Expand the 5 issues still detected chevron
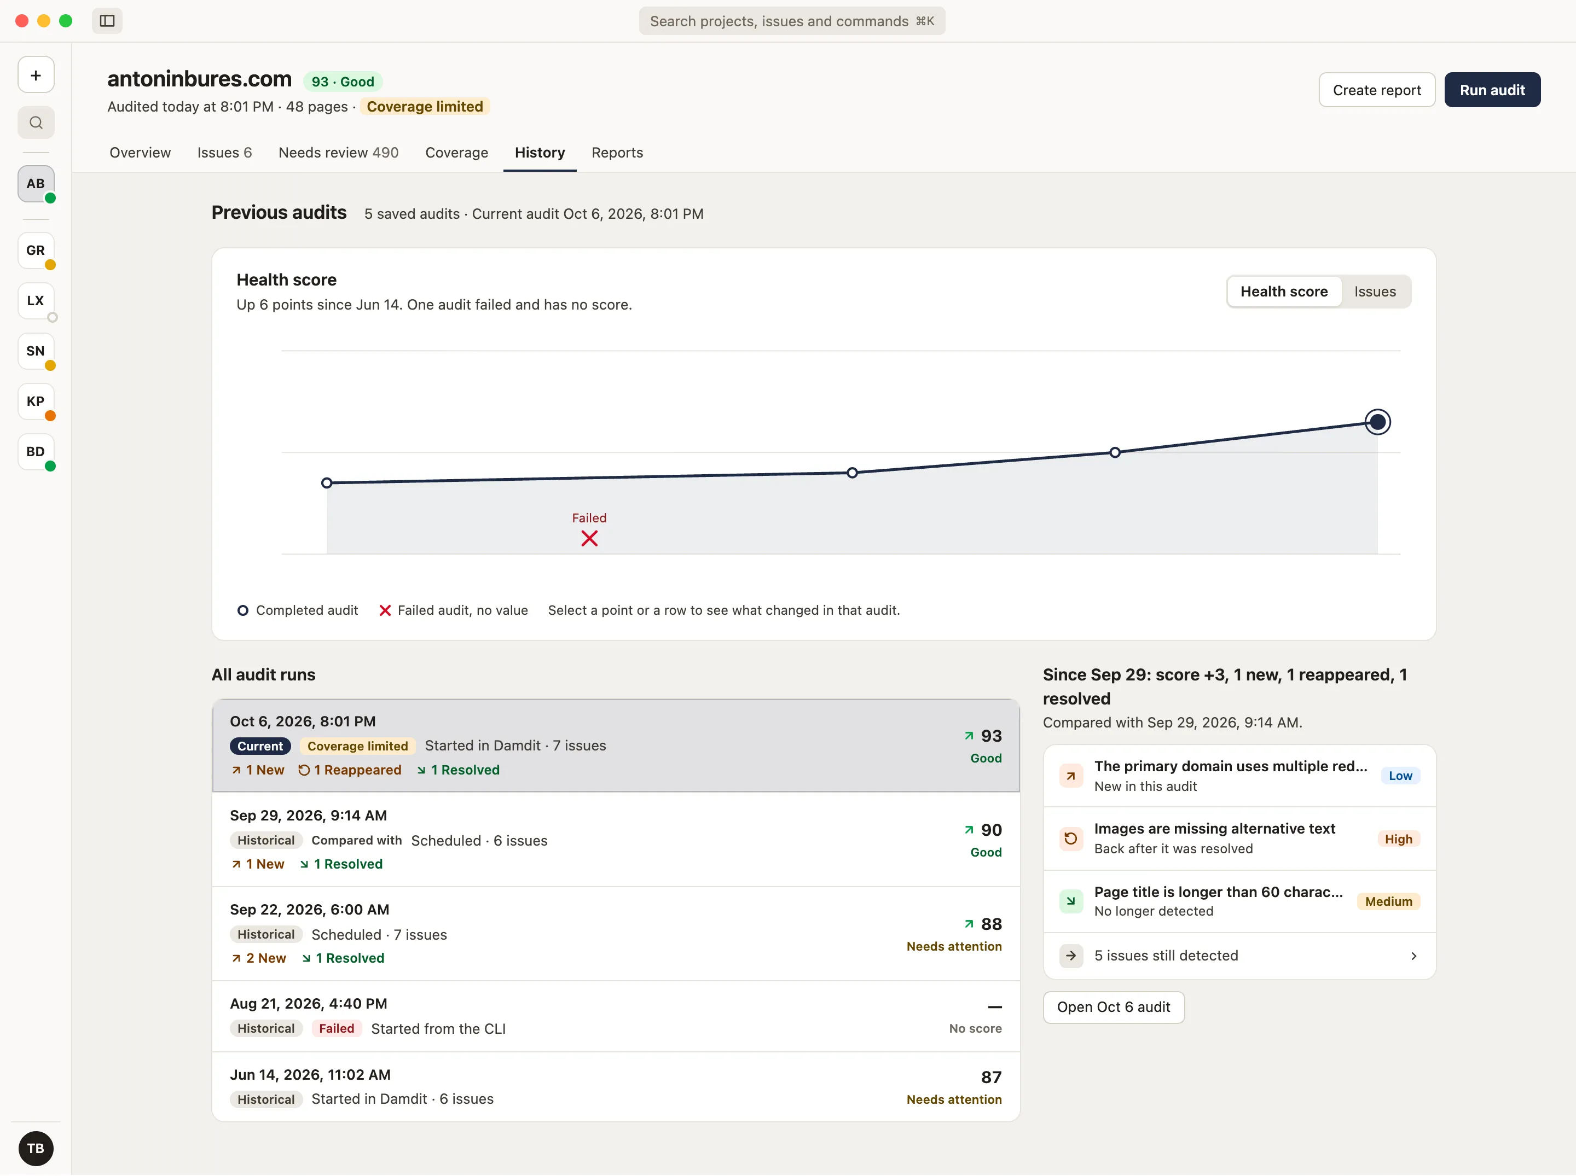 click(x=1413, y=956)
